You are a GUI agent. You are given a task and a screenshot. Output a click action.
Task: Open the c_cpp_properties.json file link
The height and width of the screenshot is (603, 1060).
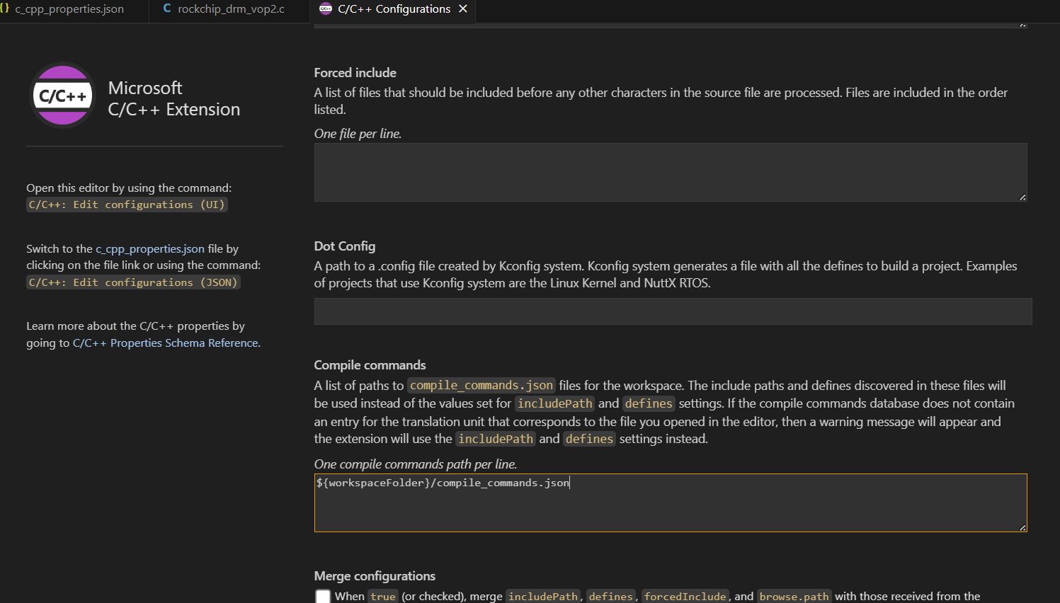tap(150, 249)
